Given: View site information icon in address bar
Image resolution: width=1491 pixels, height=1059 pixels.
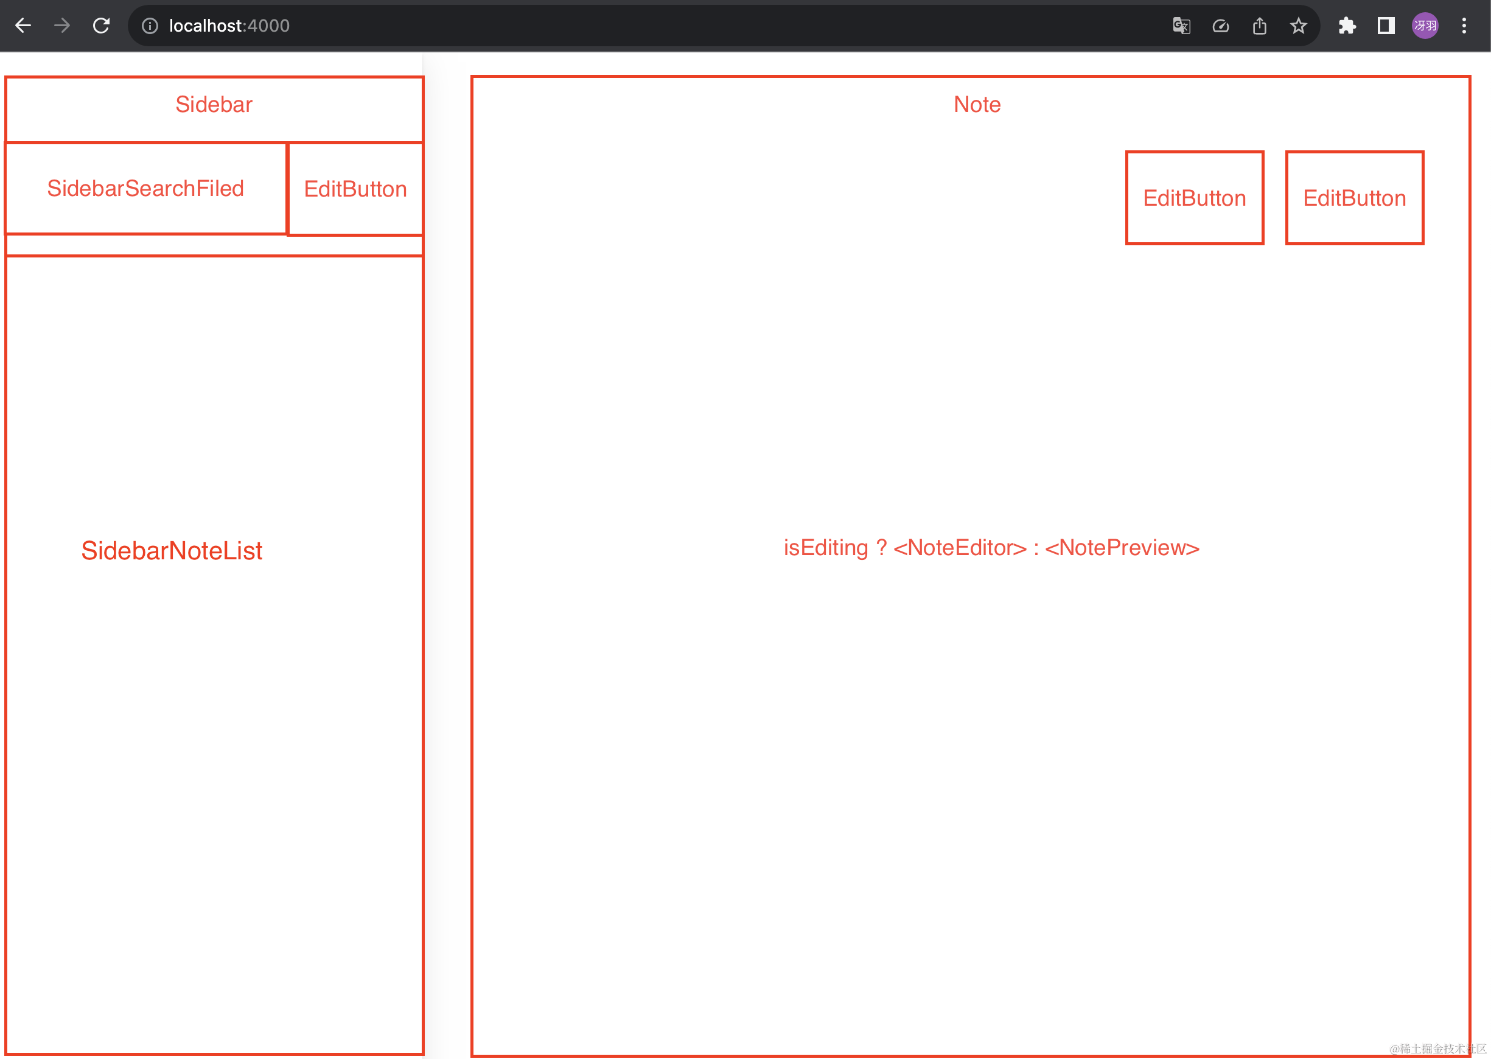Looking at the screenshot, I should [x=150, y=26].
